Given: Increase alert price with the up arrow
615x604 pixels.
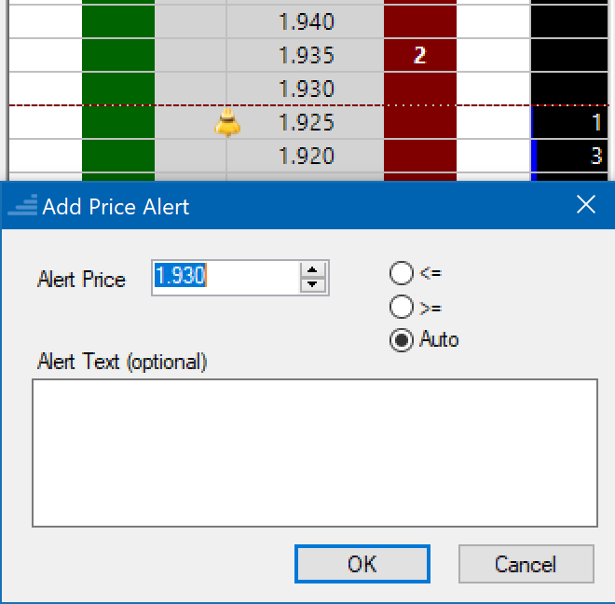Looking at the screenshot, I should pyautogui.click(x=314, y=269).
